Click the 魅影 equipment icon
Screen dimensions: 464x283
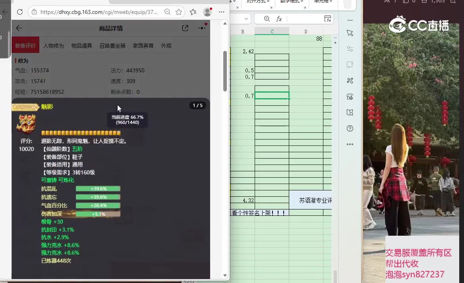pos(26,124)
